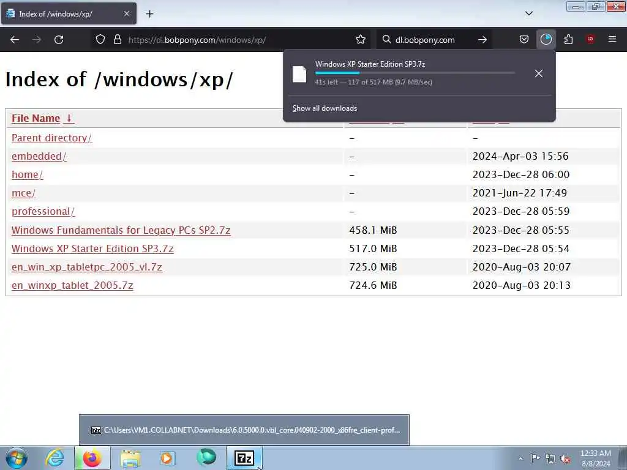627x470 pixels.
Task: Download en_win_xp_tabletpc_2005_vl.7z
Action: (x=87, y=267)
